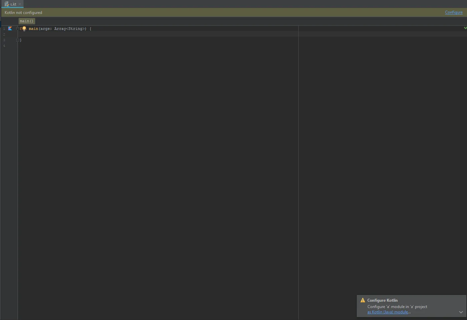The height and width of the screenshot is (320, 467).
Task: Click the 'Configure Kotlin' notification title
Action: 382,300
